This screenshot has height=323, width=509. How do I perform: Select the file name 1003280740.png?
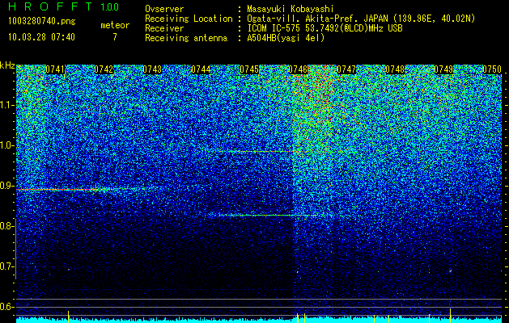pos(42,21)
